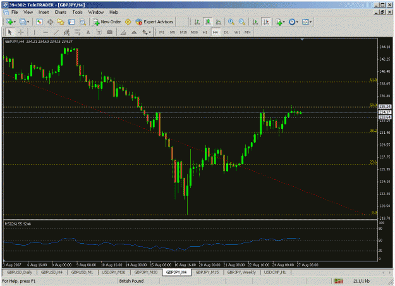This screenshot has width=395, height=286.
Task: Expand the Periods clock dropdown arrow
Action: click(297, 22)
